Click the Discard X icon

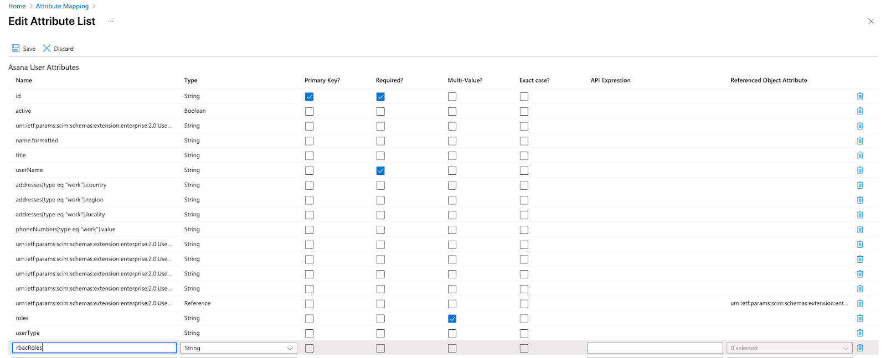pos(47,49)
